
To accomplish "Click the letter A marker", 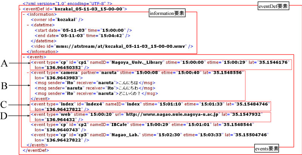I will pos(5,64).
